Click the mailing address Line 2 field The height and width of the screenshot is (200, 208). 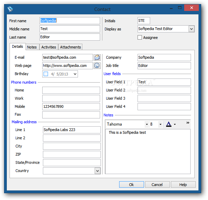coord(72,138)
